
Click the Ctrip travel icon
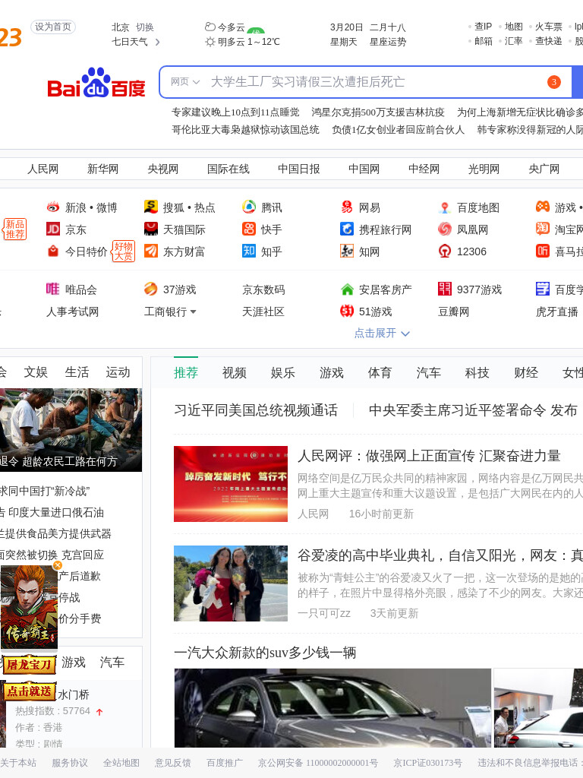(x=347, y=229)
